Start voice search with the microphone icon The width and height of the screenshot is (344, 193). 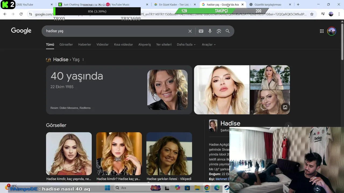coord(210,31)
